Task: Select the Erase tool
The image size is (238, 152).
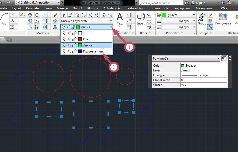Action: coord(55,15)
